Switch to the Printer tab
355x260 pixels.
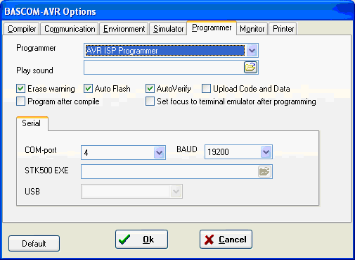tap(283, 29)
